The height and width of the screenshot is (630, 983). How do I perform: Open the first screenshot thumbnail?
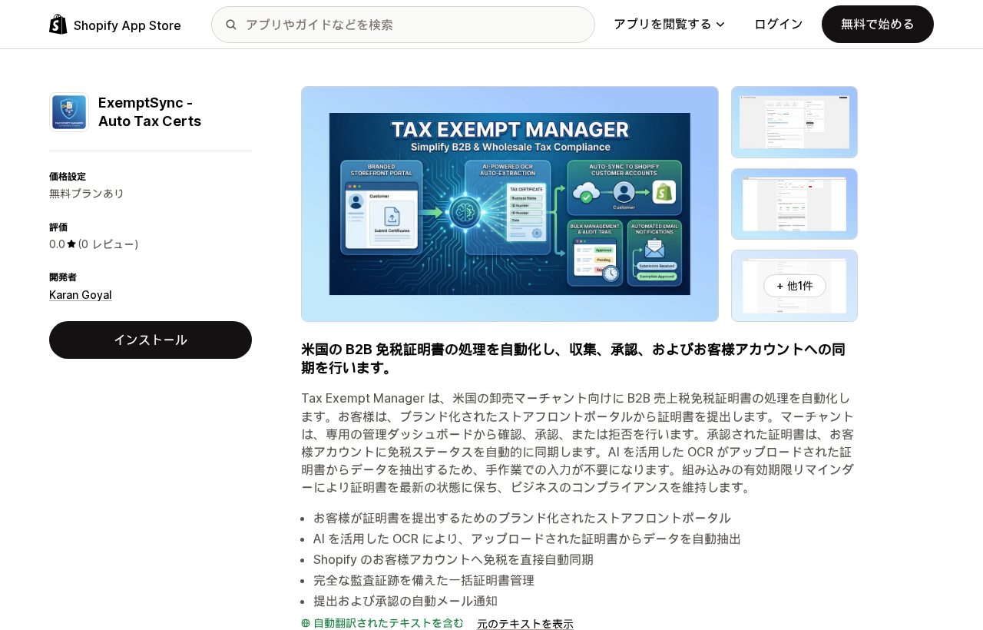(x=794, y=122)
